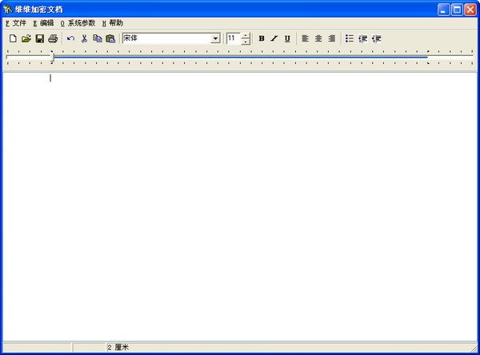This screenshot has width=480, height=355.
Task: Click the left margin slider handle on ruler
Action: (x=52, y=57)
